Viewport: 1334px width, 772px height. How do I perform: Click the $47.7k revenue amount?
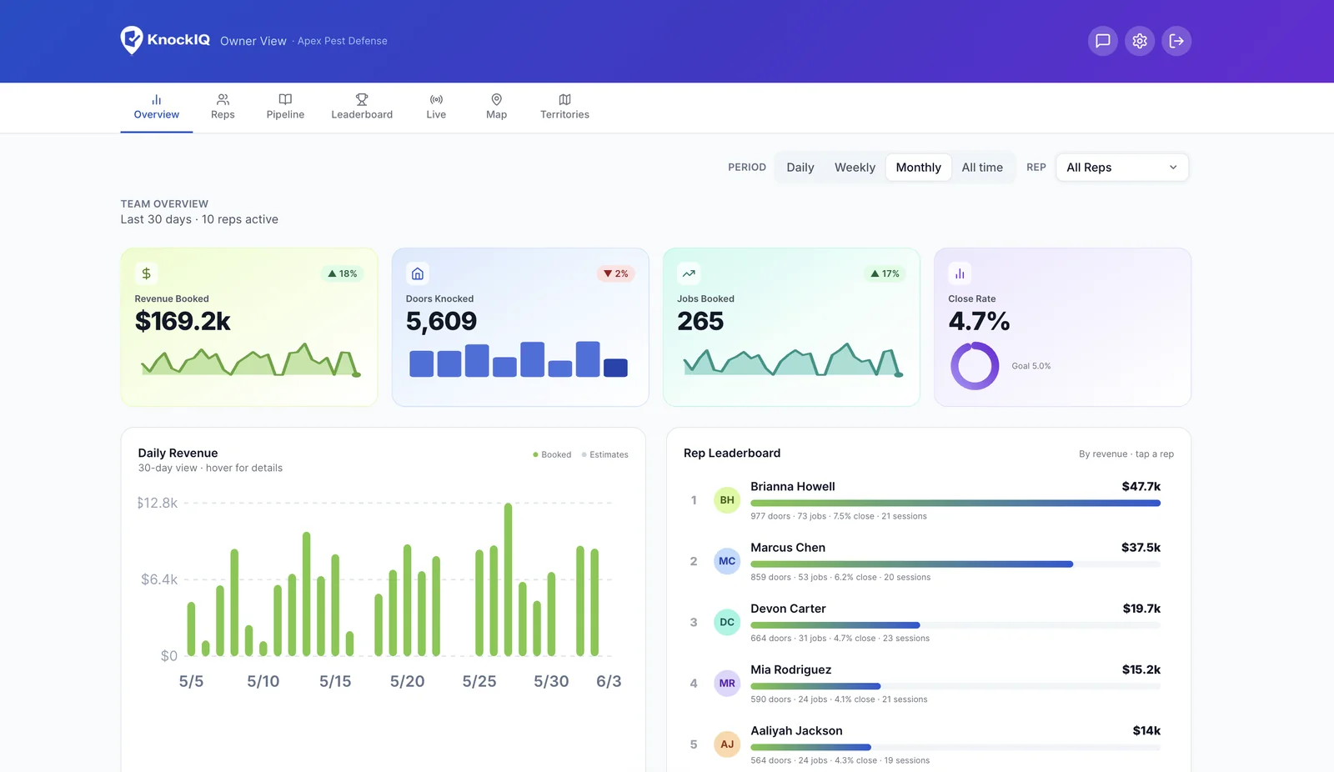click(x=1141, y=487)
